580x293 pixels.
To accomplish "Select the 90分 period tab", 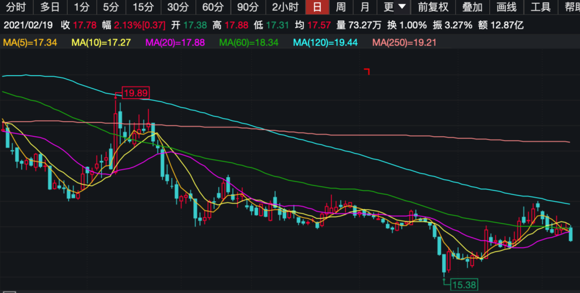I will [248, 7].
